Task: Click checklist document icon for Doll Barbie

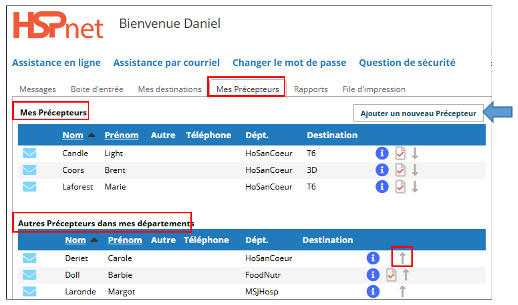Action: click(x=391, y=275)
